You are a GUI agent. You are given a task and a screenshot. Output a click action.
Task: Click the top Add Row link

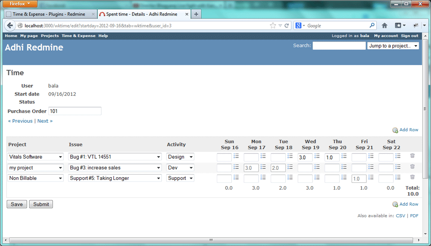409,130
